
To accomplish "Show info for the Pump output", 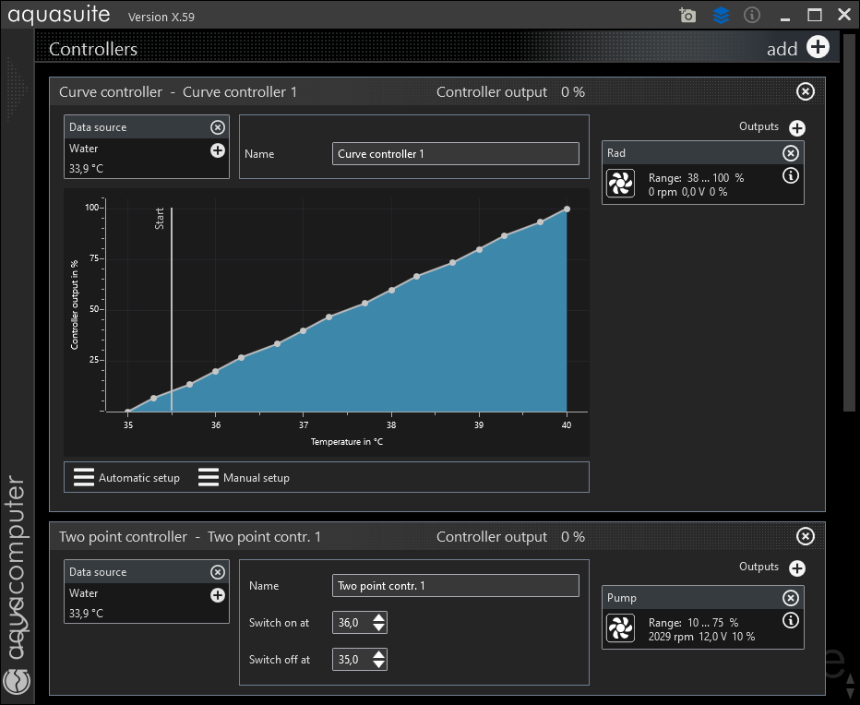I will tap(791, 620).
